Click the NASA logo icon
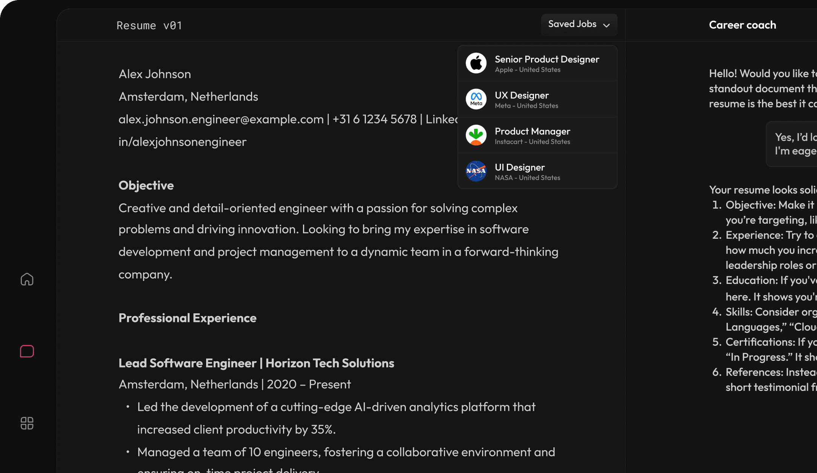 point(476,171)
